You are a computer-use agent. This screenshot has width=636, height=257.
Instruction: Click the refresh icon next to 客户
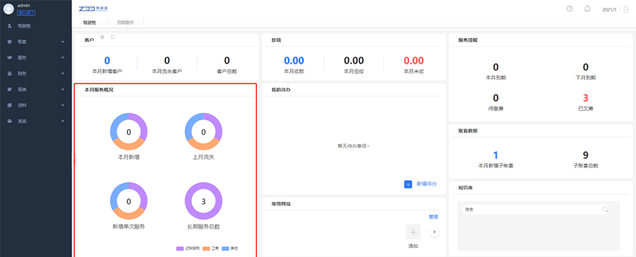click(113, 37)
